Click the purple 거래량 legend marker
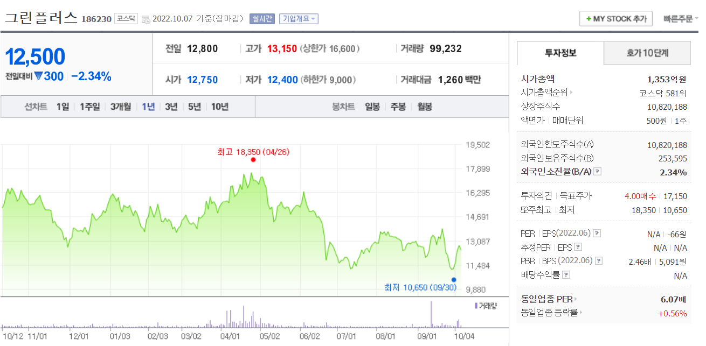Image resolution: width=706 pixels, height=346 pixels. pos(476,305)
